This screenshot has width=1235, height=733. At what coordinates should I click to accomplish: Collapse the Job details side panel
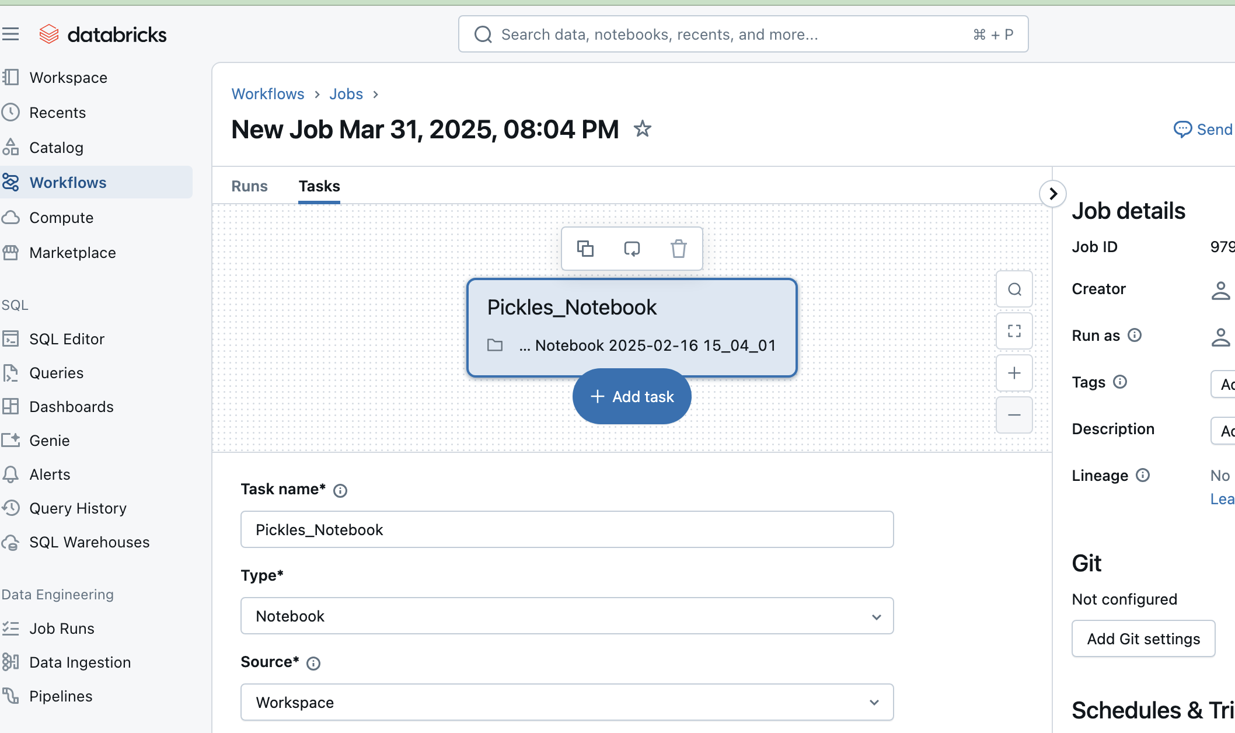coord(1053,194)
